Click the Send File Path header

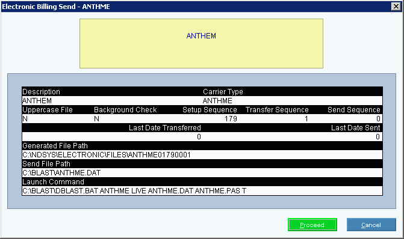point(46,164)
